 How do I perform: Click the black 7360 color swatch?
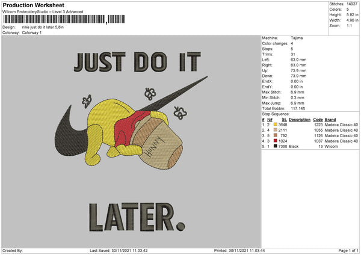pyautogui.click(x=276, y=146)
